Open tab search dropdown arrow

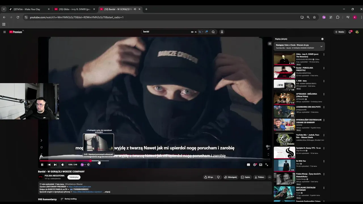coord(4,9)
